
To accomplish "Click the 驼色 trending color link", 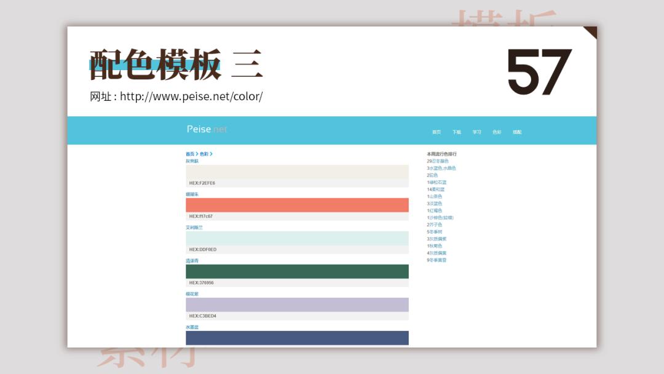I will point(433,175).
